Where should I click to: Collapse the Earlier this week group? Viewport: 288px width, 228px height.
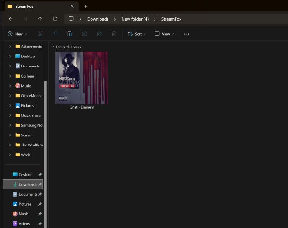point(53,47)
